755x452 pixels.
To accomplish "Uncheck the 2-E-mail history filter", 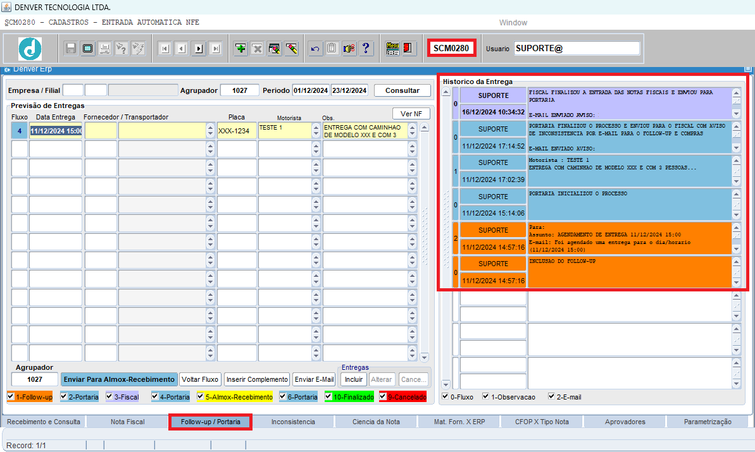I will pyautogui.click(x=551, y=396).
